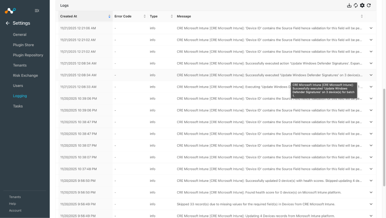
Task: Expand first log row at 10:39:06 PM
Action: click(x=371, y=99)
